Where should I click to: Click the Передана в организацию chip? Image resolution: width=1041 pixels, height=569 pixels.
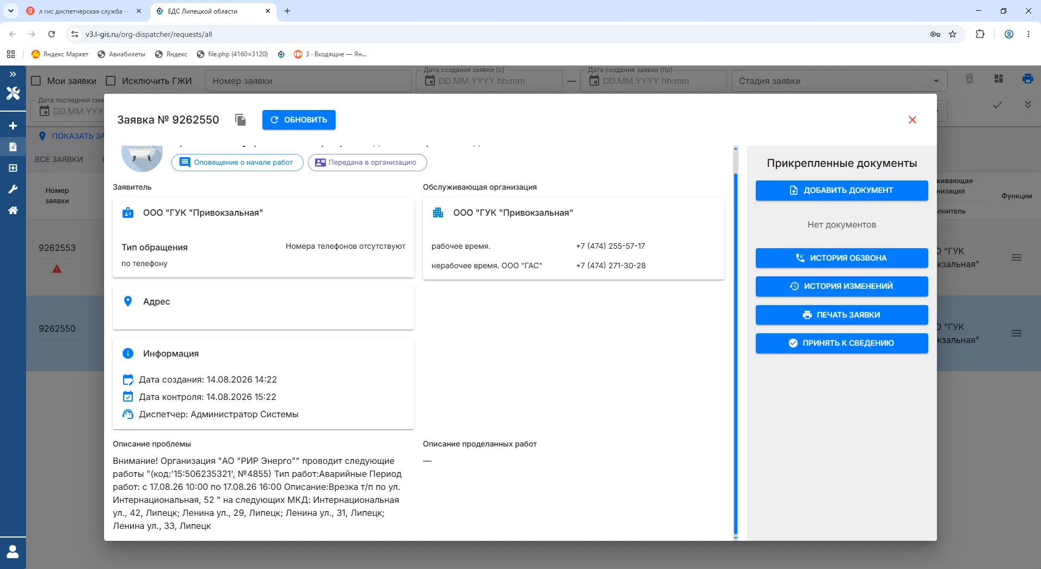[x=367, y=163]
